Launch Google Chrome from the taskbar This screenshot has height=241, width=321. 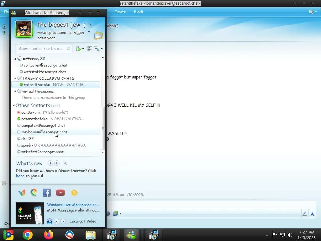coord(28,235)
